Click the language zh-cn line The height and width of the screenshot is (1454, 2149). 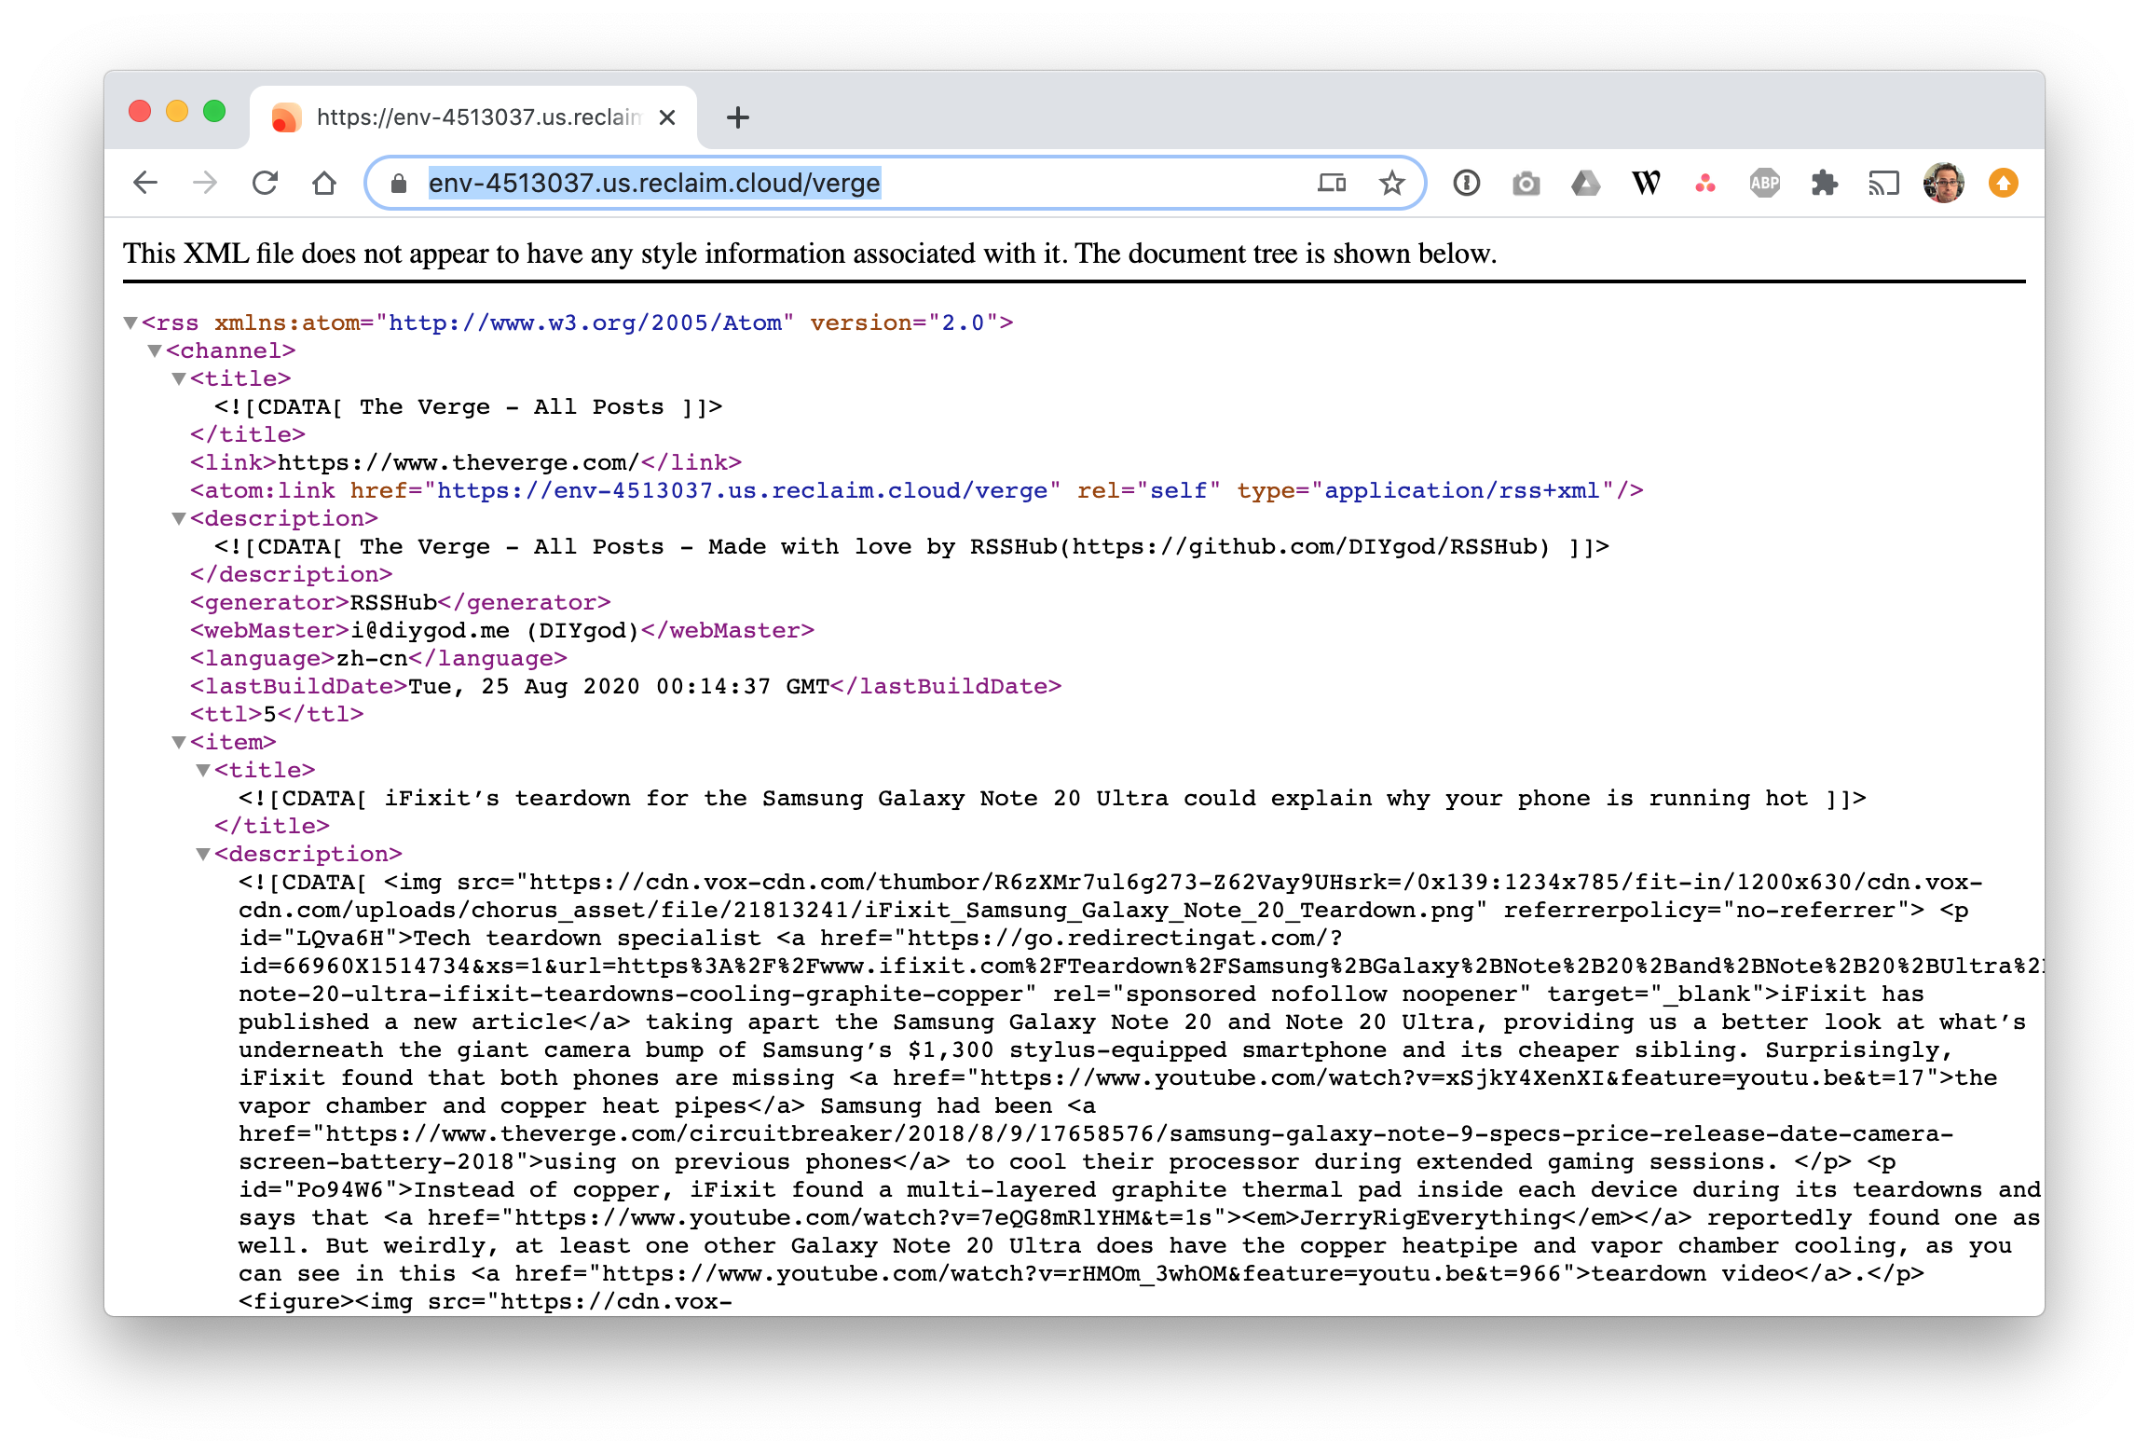[378, 658]
